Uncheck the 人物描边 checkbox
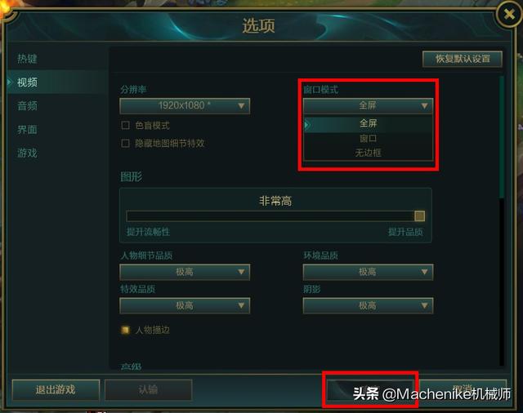The height and width of the screenshot is (413, 523). (125, 330)
